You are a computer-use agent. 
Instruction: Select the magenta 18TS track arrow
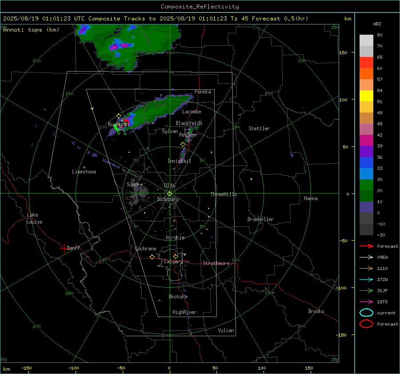point(366,302)
